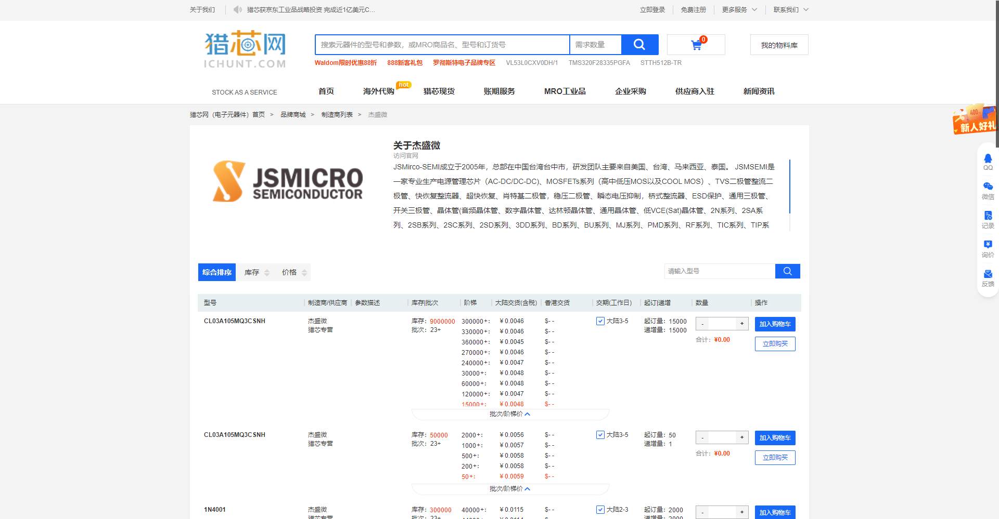Add 50000-stock CL03A105MQ3CSNH to cart
The image size is (999, 519).
(x=775, y=438)
